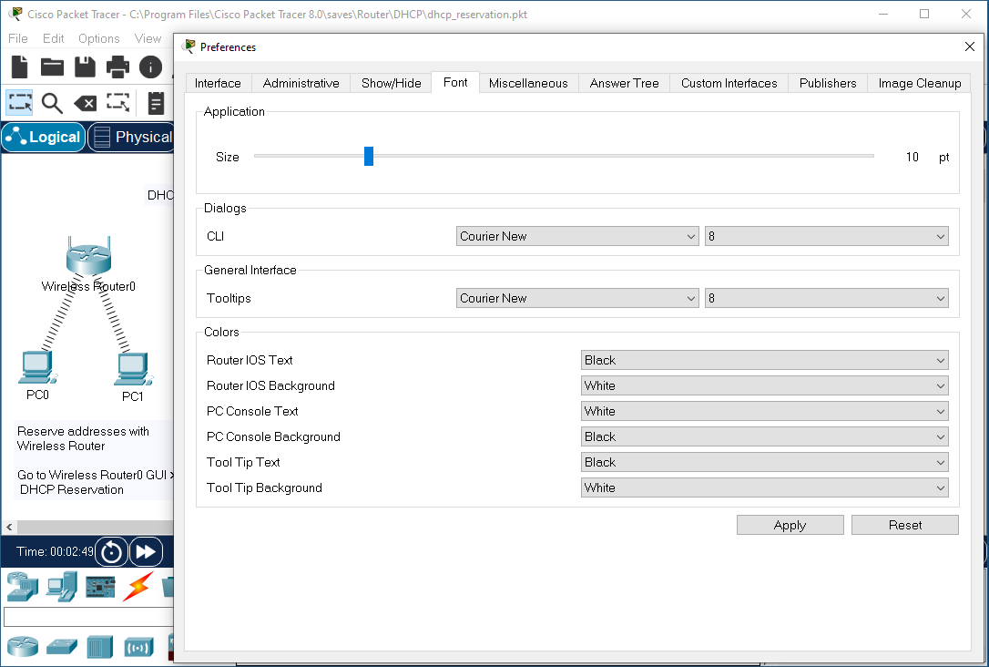Open the Edit menu
The width and height of the screenshot is (989, 667).
tap(54, 38)
